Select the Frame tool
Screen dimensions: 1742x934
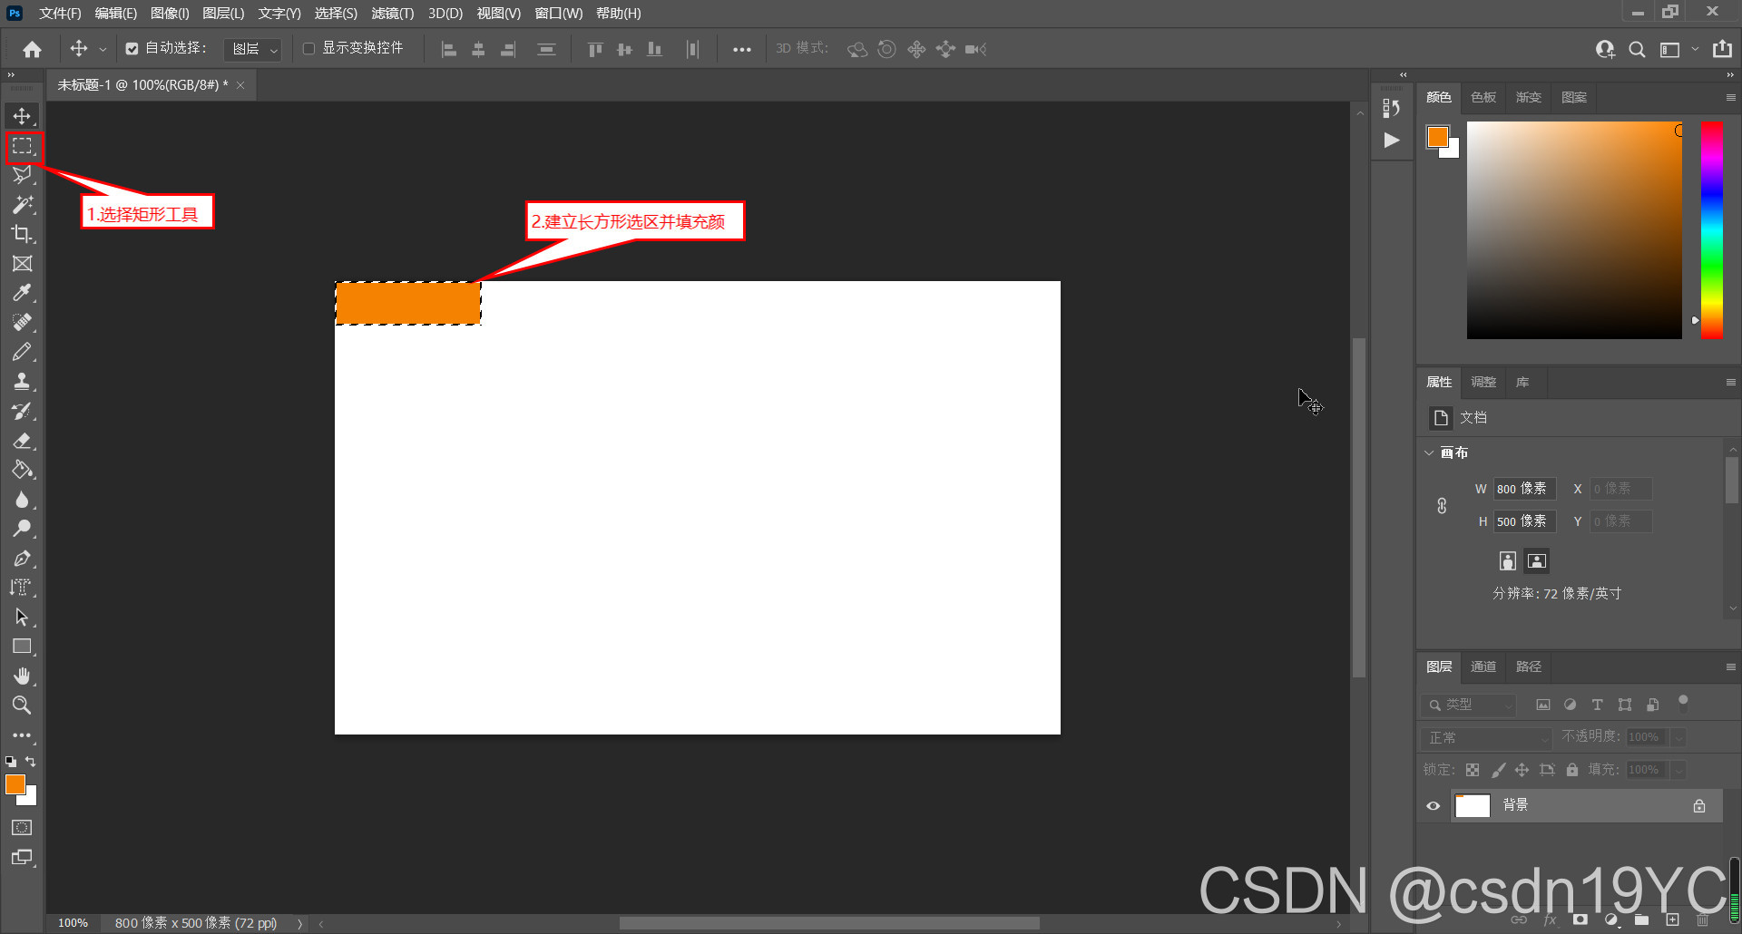tap(22, 264)
